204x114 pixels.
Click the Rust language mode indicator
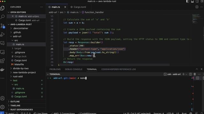[184, 113]
